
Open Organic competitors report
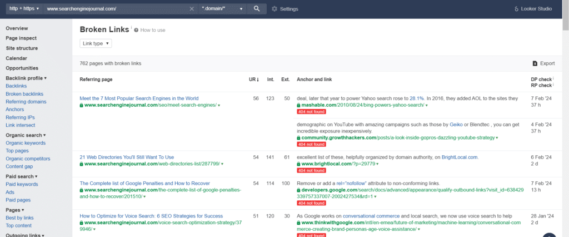[28, 159]
